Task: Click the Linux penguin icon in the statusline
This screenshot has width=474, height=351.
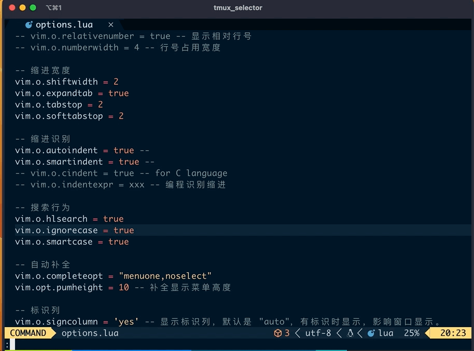Action: [x=351, y=333]
